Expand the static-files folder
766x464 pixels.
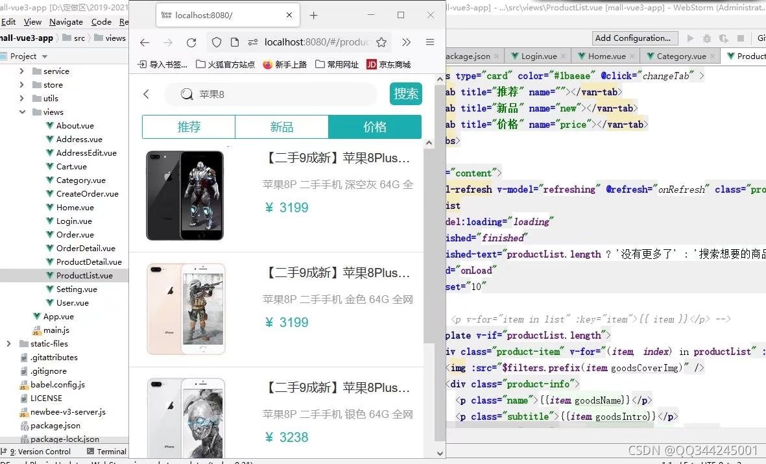tap(8, 344)
